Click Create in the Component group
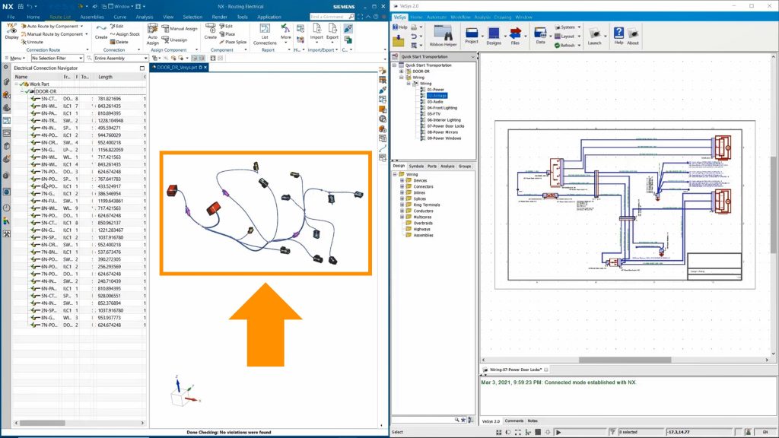This screenshot has width=779, height=438. 211,31
